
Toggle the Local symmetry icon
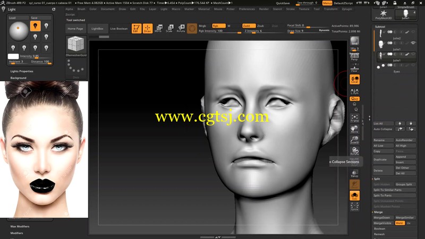pyautogui.click(x=354, y=79)
